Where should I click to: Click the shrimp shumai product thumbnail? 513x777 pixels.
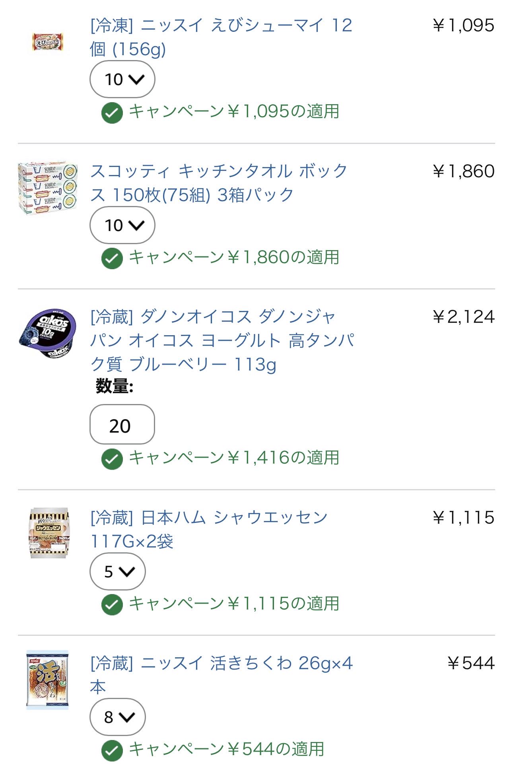pos(48,42)
